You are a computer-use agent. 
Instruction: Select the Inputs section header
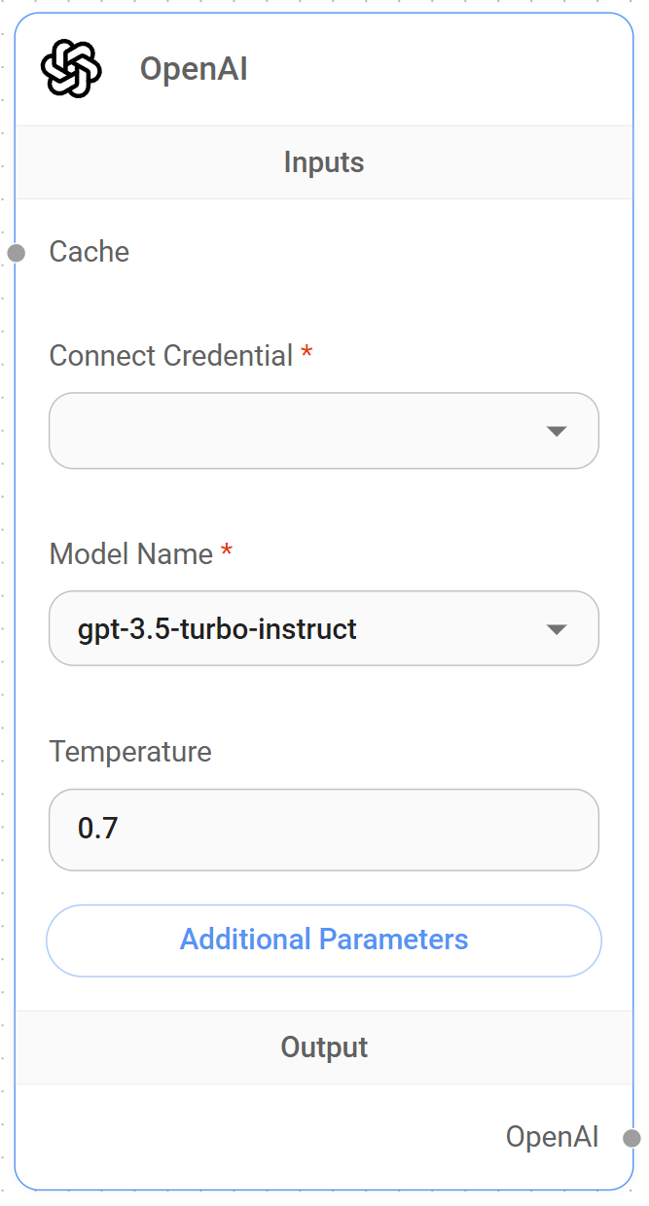pyautogui.click(x=324, y=162)
